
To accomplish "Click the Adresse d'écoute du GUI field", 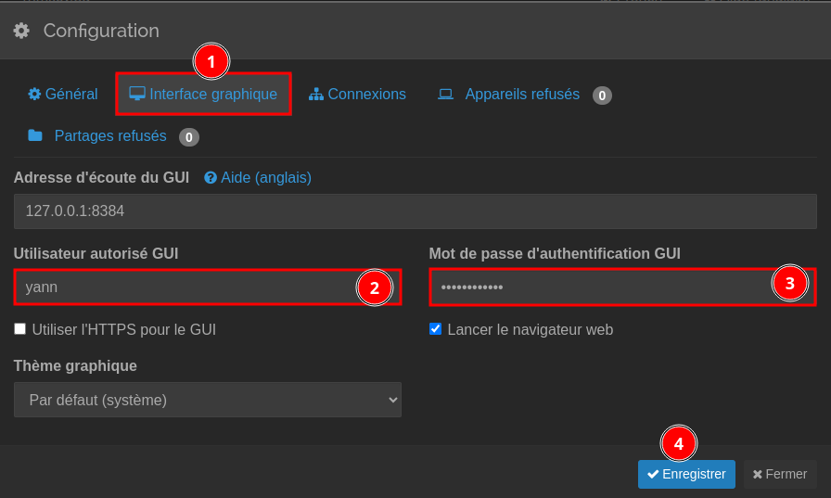I will [415, 211].
